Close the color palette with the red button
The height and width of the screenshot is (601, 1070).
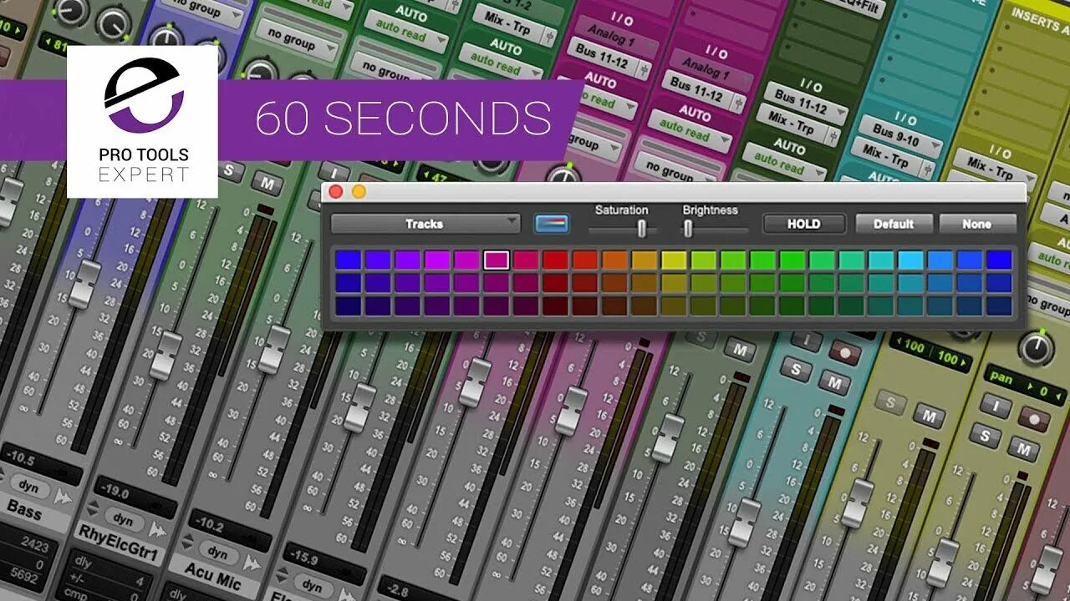[x=336, y=192]
